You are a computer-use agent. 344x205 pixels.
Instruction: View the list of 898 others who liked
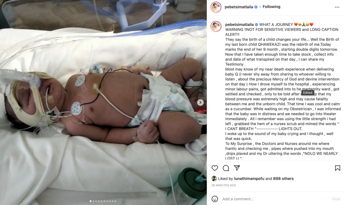[x=283, y=178]
